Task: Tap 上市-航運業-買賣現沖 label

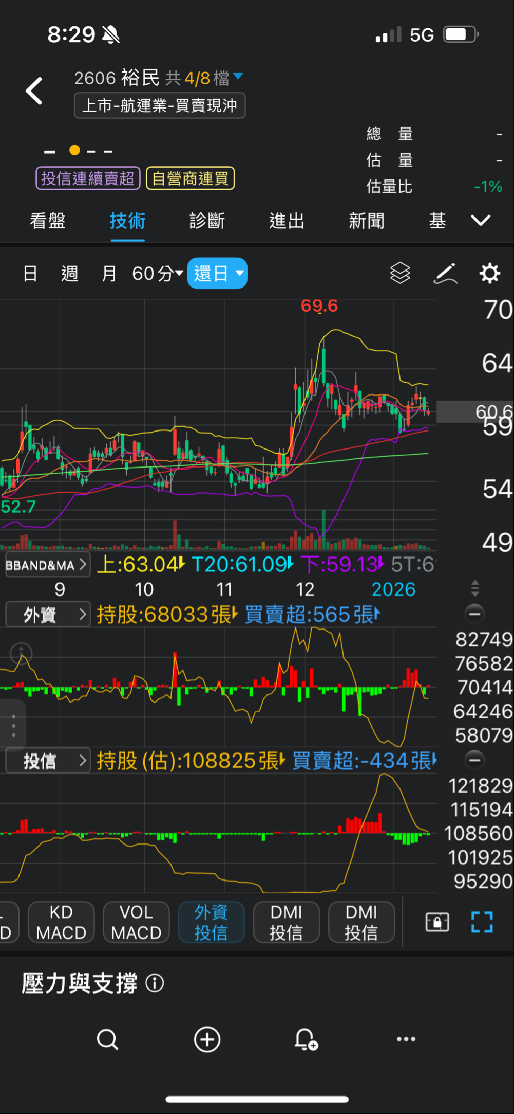Action: tap(160, 105)
